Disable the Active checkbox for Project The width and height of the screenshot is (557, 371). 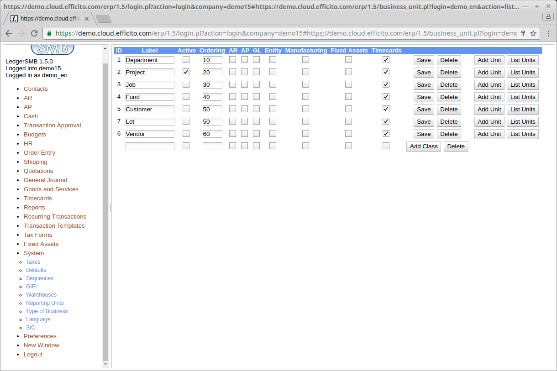pos(186,72)
